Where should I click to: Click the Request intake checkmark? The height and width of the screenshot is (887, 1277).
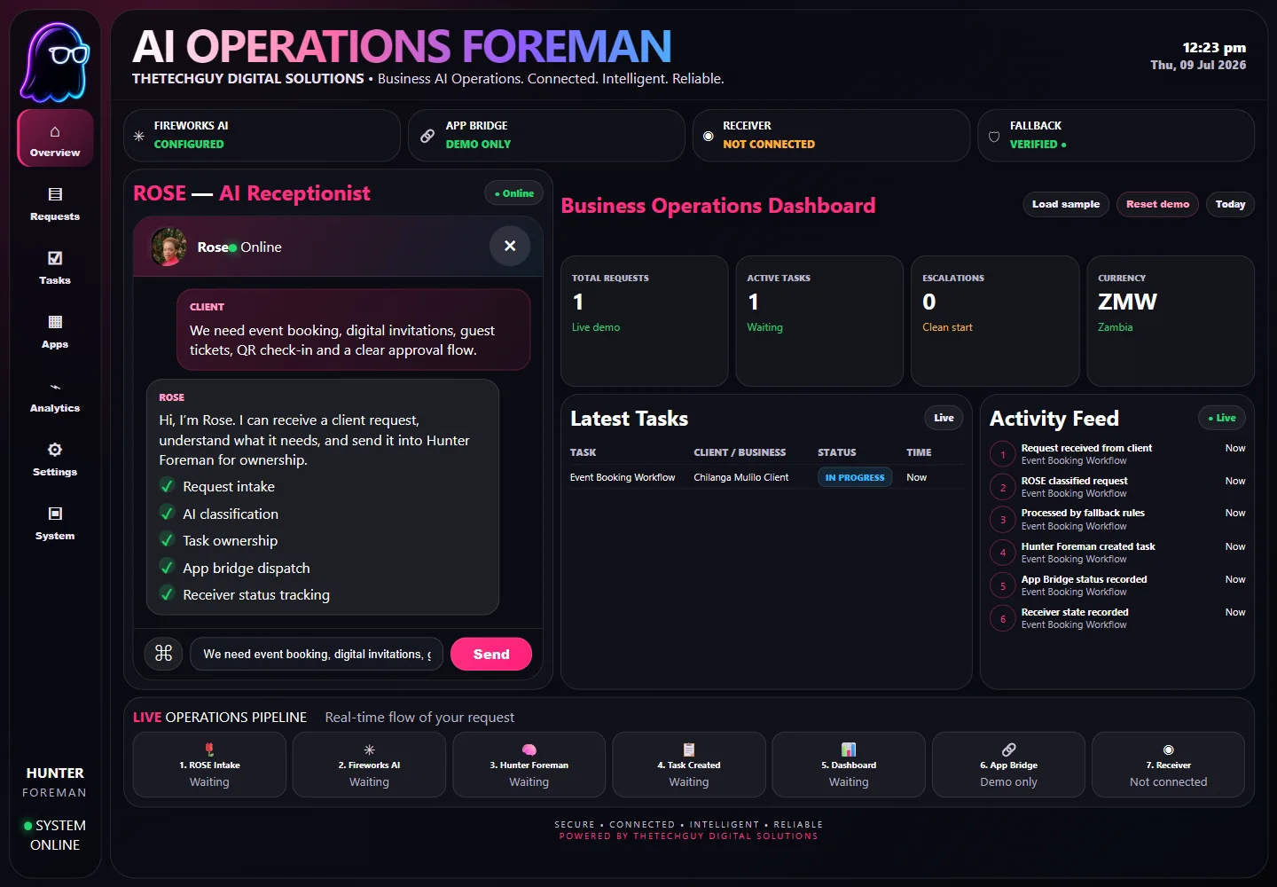pos(167,485)
